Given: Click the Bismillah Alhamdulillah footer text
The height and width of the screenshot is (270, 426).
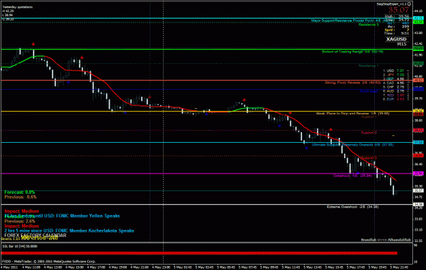Looking at the screenshot, I should coord(386,240).
